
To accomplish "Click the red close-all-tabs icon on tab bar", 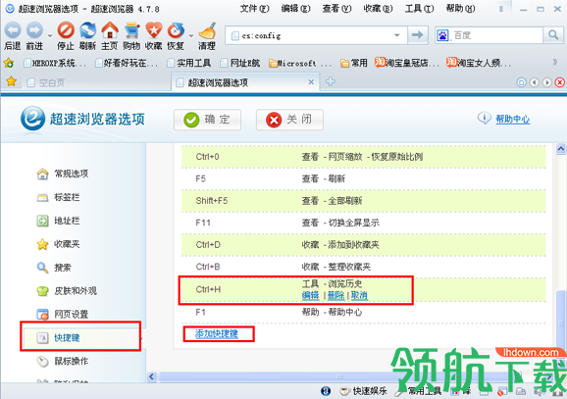I will 560,82.
